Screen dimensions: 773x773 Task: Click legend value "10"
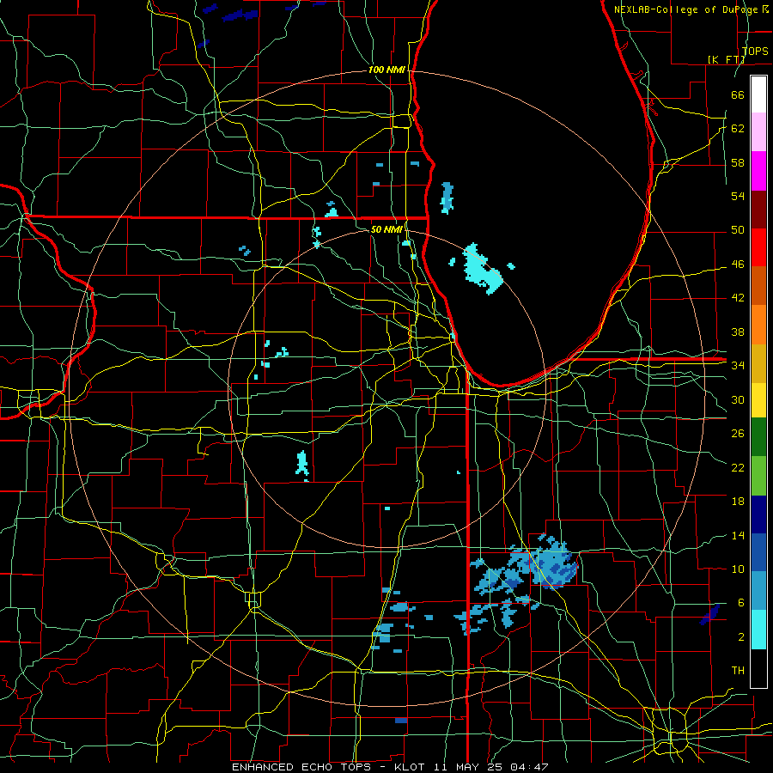[x=738, y=569]
